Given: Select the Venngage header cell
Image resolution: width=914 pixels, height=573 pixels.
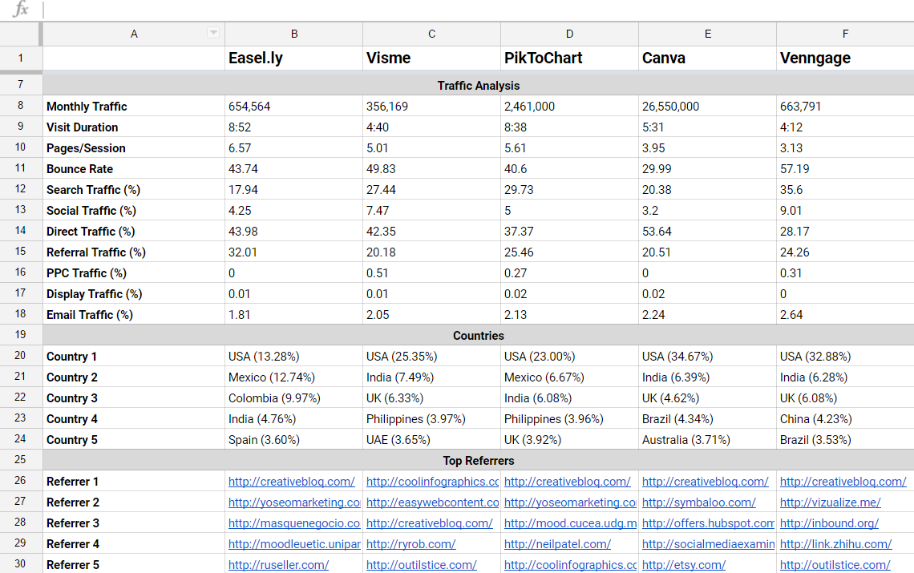Looking at the screenshot, I should (845, 59).
